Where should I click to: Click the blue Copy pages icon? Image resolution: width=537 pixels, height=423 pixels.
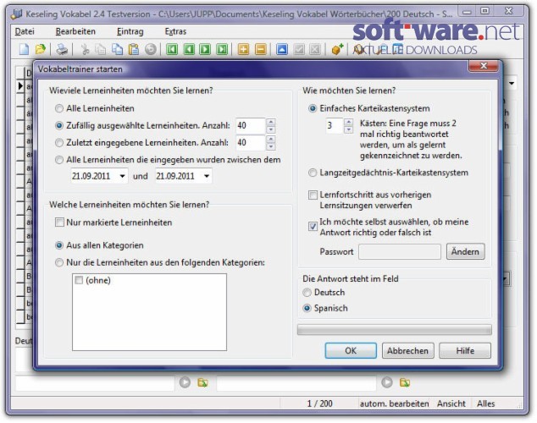pyautogui.click(x=117, y=50)
